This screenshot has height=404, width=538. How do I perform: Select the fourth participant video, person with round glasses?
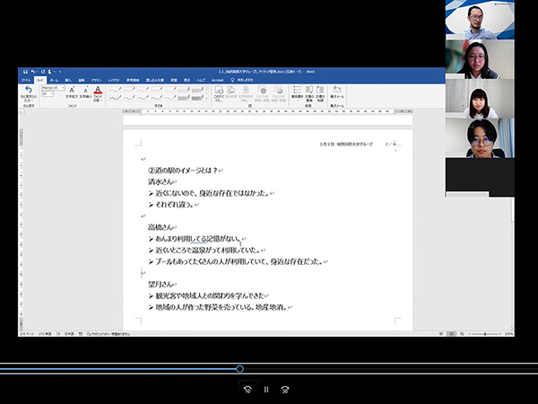(x=480, y=138)
